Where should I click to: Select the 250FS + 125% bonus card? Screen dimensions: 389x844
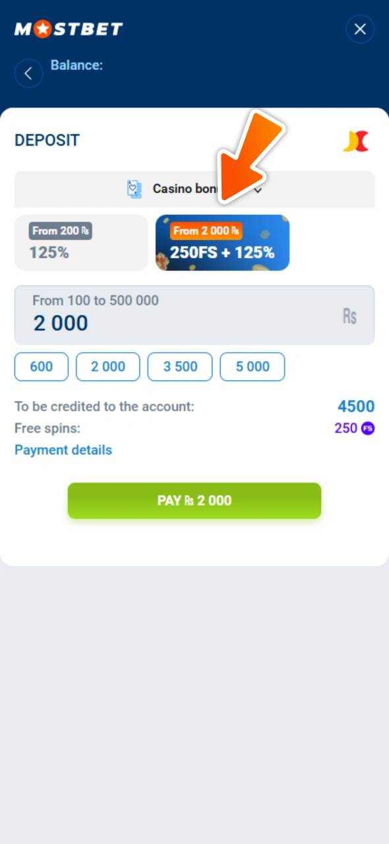tap(222, 242)
